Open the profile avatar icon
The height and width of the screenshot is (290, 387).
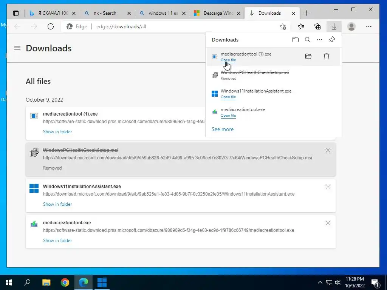[x=351, y=26]
